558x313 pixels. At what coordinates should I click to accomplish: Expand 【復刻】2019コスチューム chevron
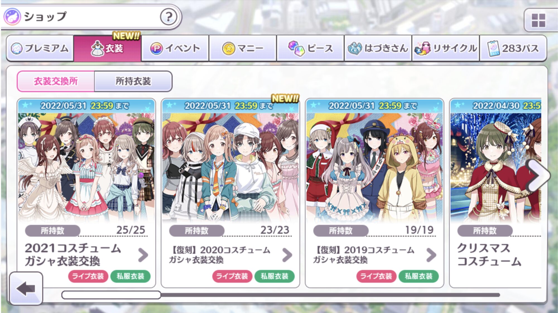(x=431, y=255)
